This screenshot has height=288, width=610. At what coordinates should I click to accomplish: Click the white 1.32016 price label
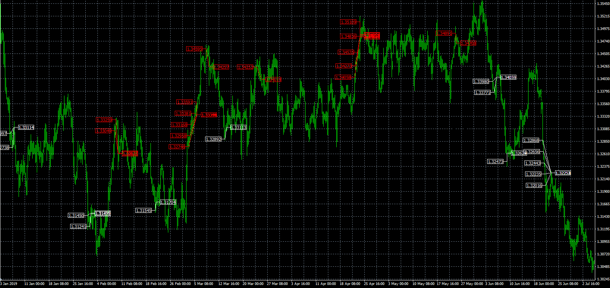(x=534, y=186)
